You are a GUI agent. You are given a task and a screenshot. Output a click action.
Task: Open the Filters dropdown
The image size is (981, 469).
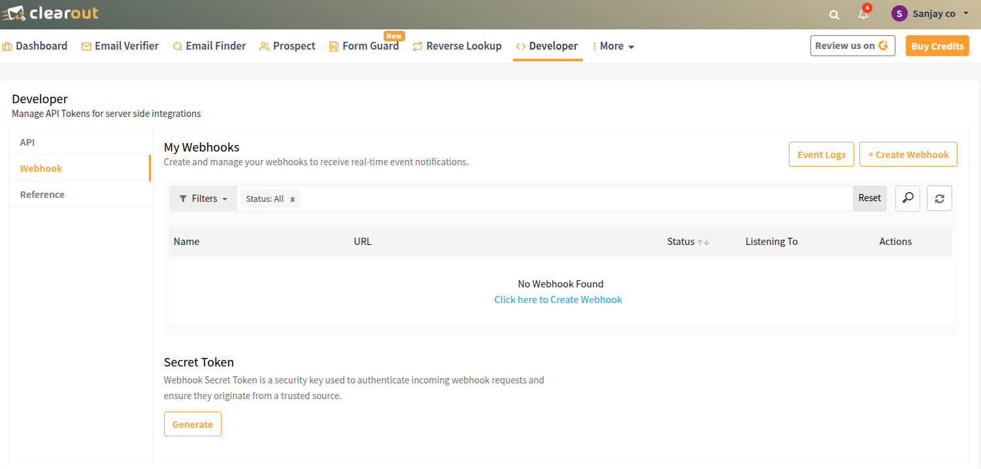[x=203, y=198]
